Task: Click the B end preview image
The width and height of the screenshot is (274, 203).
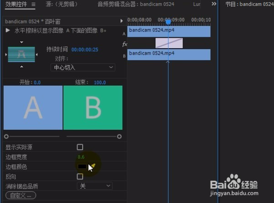Action: (x=93, y=107)
